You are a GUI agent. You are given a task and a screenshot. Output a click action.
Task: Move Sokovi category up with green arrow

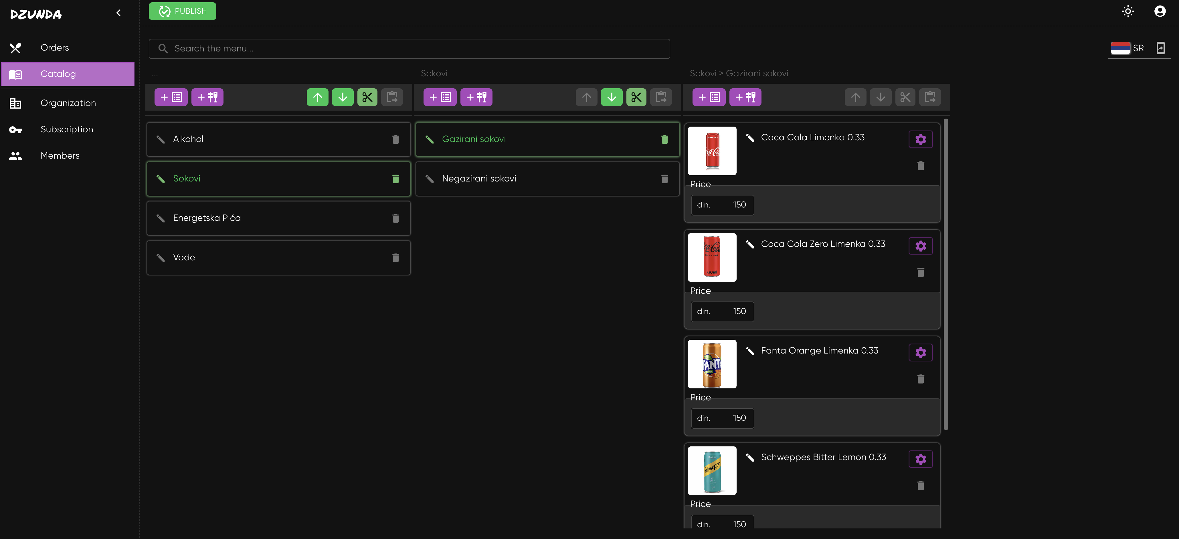[x=317, y=97]
